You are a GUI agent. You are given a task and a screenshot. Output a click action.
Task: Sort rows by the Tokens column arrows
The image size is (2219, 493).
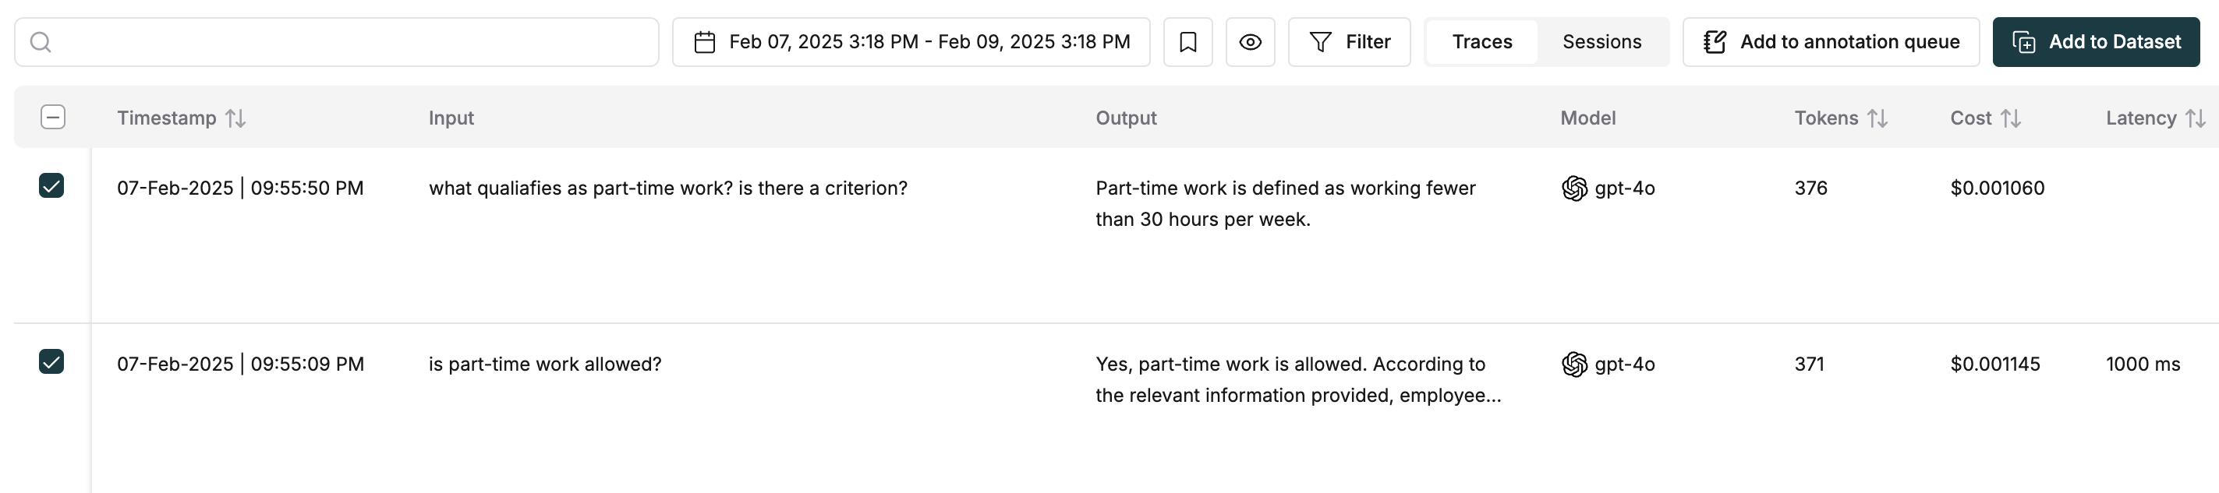point(1877,118)
